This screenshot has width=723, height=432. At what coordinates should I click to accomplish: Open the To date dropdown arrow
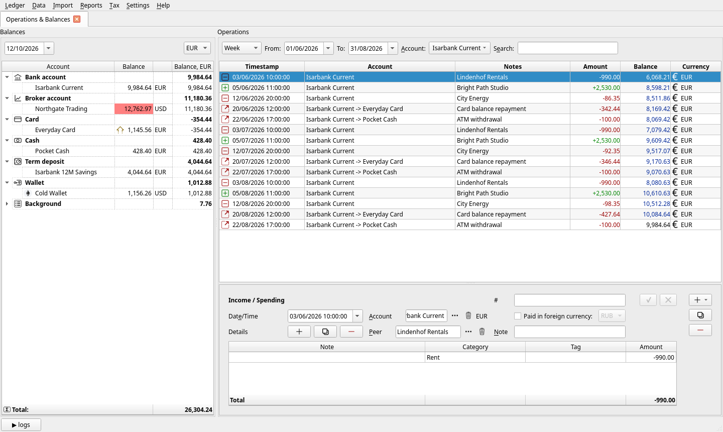[x=393, y=48]
